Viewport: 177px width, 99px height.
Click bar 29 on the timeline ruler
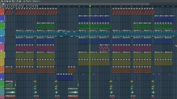(79, 7)
